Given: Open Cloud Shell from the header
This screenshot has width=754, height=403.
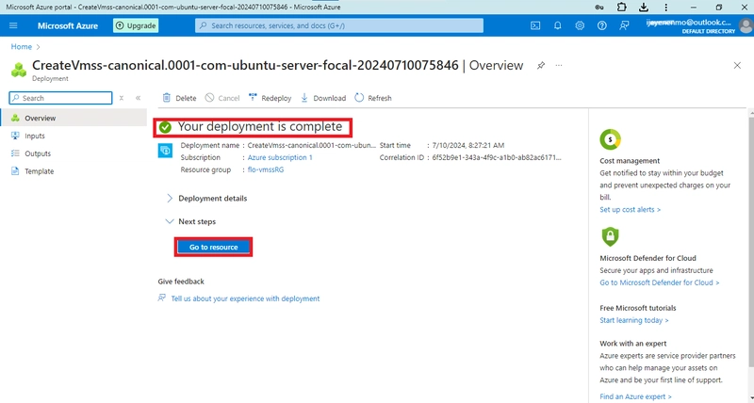Looking at the screenshot, I should (535, 25).
